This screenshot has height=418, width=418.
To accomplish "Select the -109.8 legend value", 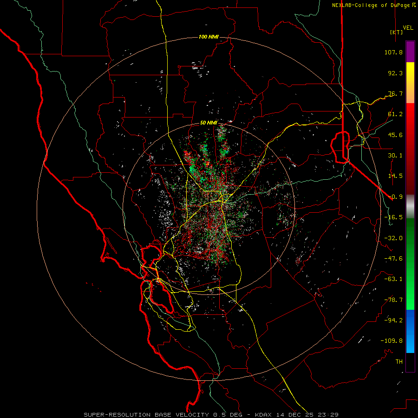I will pyautogui.click(x=392, y=341).
